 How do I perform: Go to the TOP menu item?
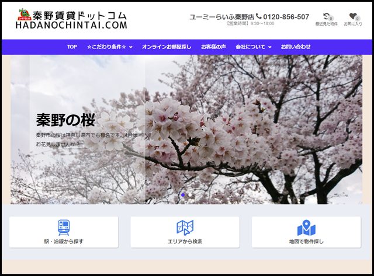point(72,47)
